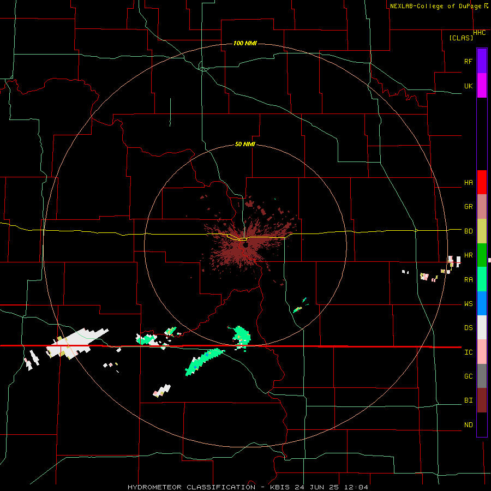Click the HA red legend swatch
Screen dimensions: 491x491
482,182
